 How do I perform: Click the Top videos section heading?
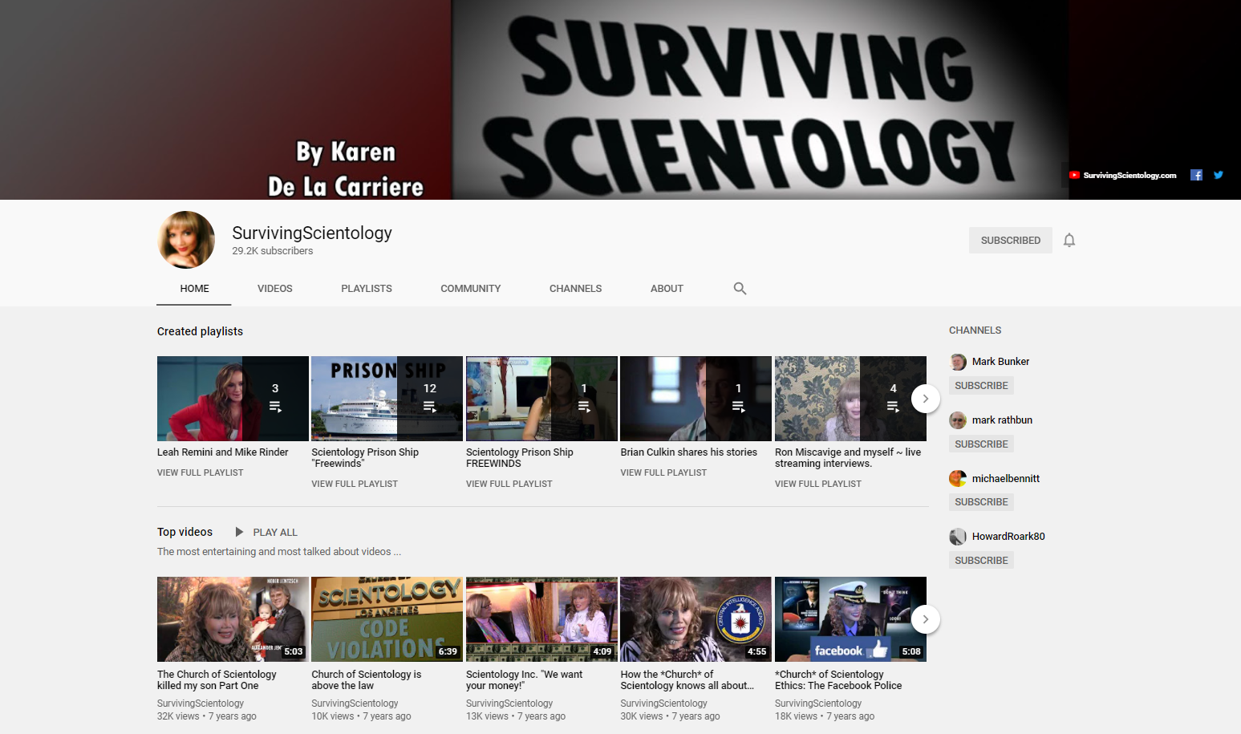[x=185, y=532]
